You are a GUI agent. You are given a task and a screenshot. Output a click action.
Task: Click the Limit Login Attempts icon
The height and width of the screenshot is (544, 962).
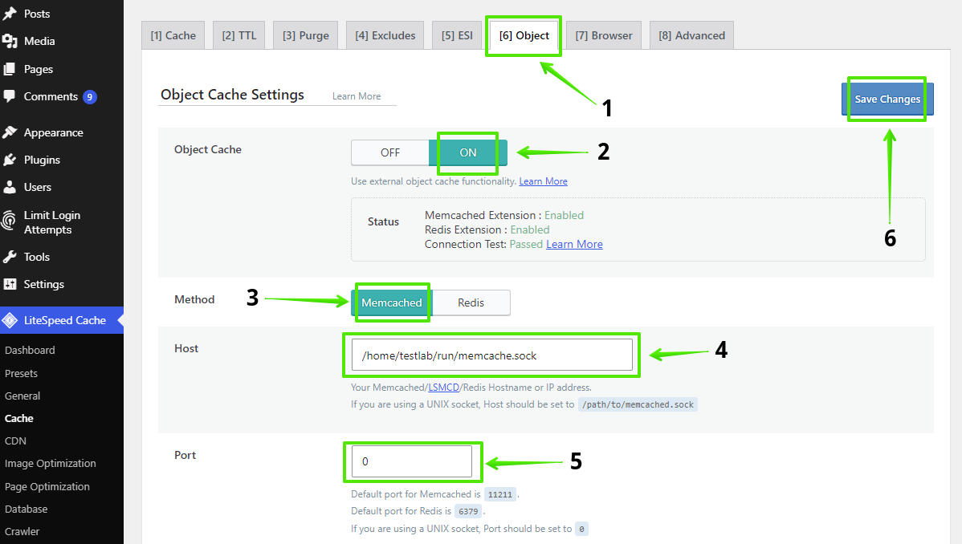pos(9,221)
